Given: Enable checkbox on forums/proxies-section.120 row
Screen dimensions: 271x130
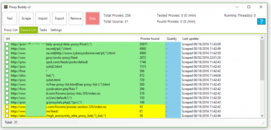Looking at the screenshot, I should 7,107.
